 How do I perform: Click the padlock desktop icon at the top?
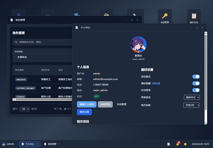[x=106, y=14]
